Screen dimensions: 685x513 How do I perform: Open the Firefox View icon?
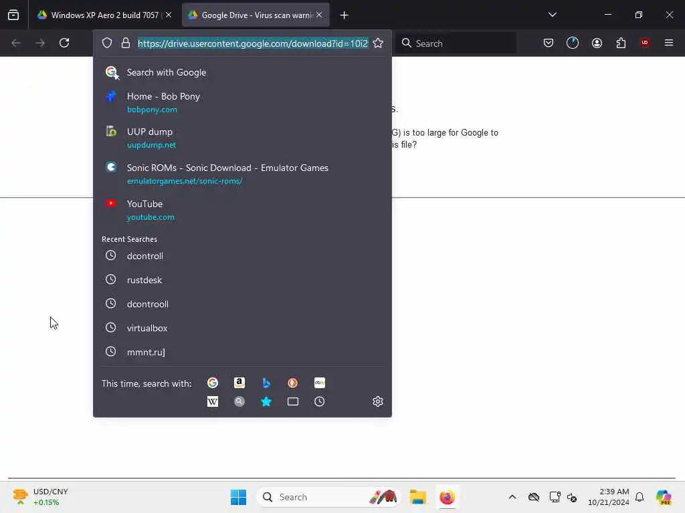13,15
